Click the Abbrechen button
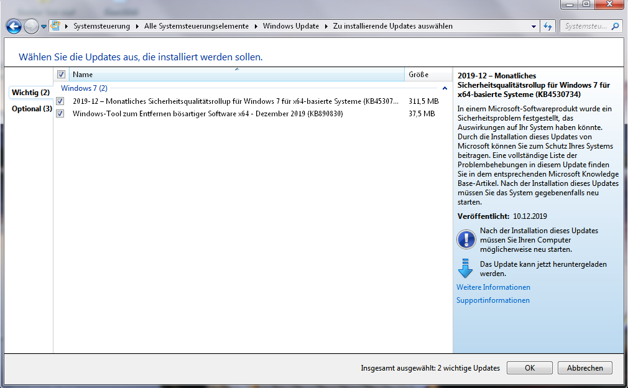 coord(584,368)
